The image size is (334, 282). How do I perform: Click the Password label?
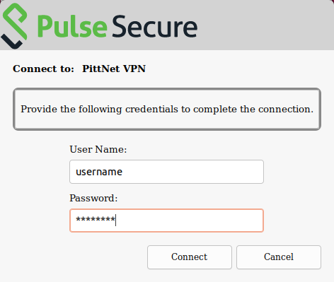93,198
